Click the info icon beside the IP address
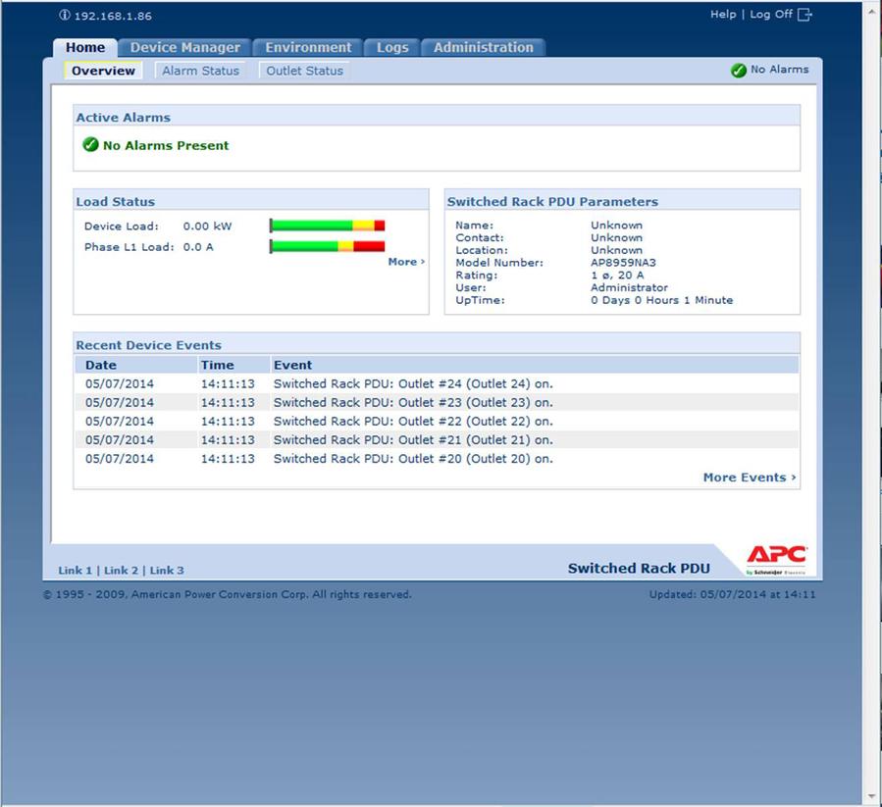Image resolution: width=882 pixels, height=807 pixels. tap(65, 16)
